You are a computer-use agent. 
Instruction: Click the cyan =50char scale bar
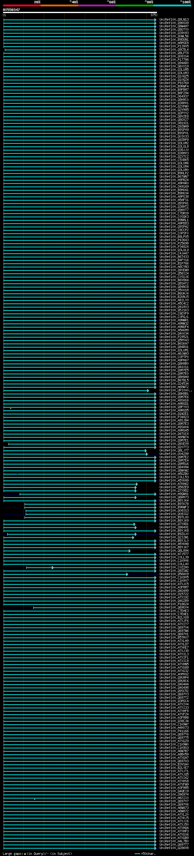point(137,853)
